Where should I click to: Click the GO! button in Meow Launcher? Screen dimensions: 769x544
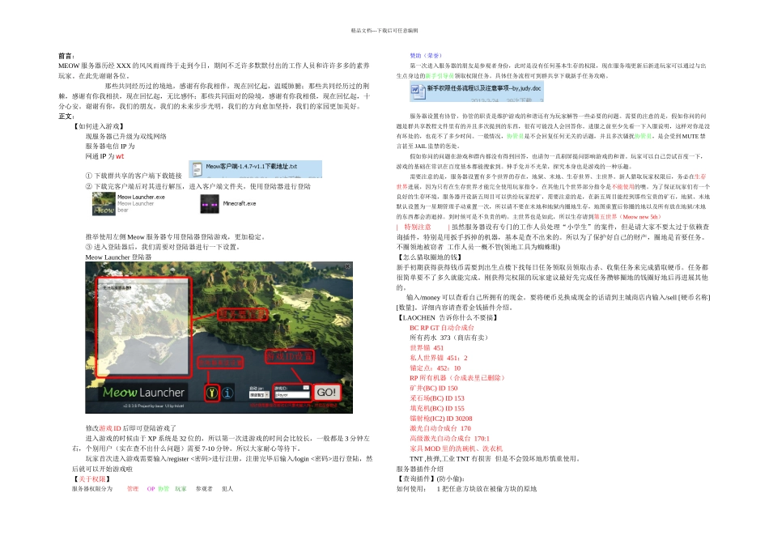click(x=327, y=392)
